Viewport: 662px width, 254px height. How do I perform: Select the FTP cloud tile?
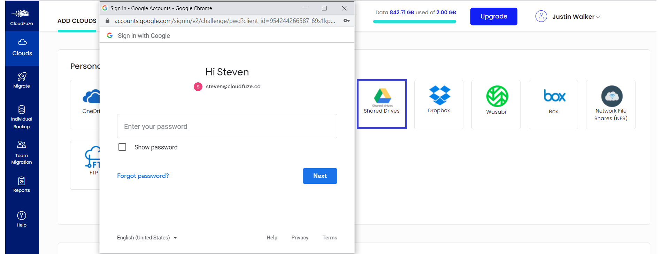coord(85,165)
